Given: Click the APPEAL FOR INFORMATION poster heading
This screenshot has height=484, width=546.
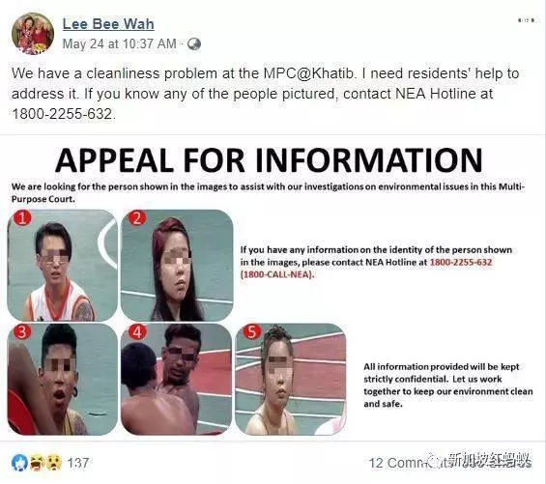Looking at the screenshot, I should tap(269, 160).
